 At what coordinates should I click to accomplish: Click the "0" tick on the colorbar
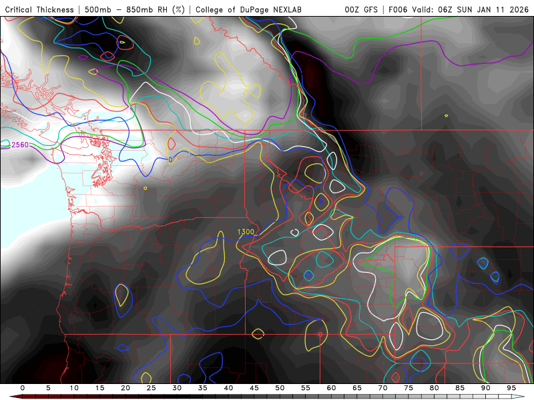tap(23, 388)
